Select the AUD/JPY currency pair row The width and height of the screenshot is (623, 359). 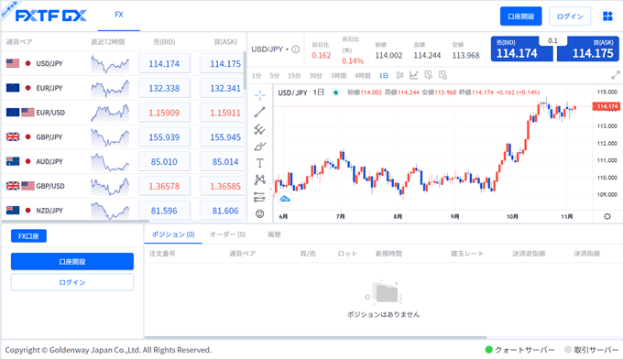tap(123, 161)
